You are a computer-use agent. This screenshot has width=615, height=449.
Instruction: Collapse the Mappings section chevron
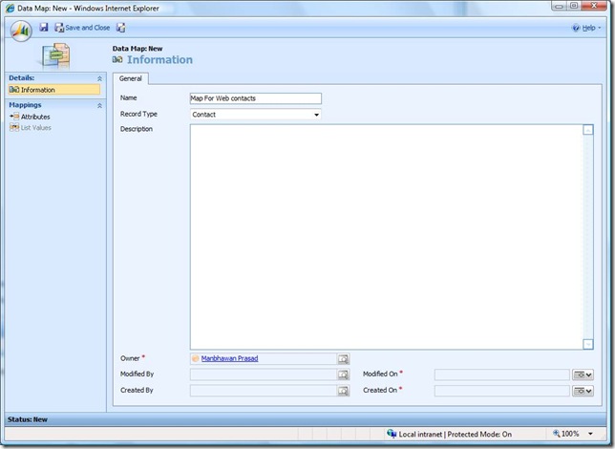pyautogui.click(x=99, y=104)
